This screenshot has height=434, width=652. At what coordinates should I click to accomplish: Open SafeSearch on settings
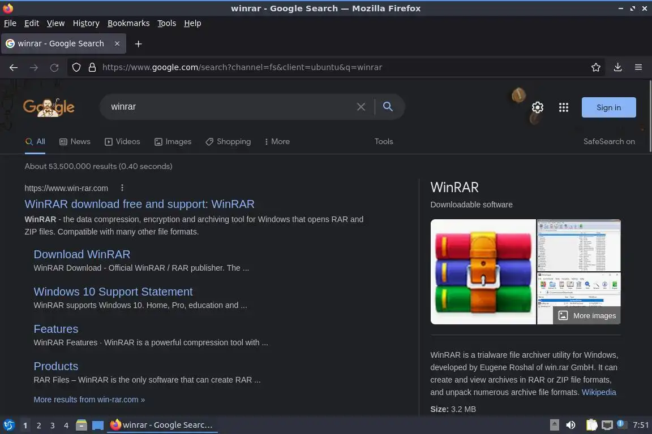(x=609, y=142)
